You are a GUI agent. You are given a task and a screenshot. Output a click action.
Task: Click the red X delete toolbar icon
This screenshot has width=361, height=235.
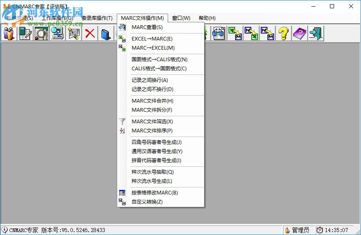coord(90,34)
